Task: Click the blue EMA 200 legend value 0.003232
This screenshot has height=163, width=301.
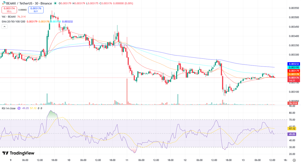Action: click(67, 22)
